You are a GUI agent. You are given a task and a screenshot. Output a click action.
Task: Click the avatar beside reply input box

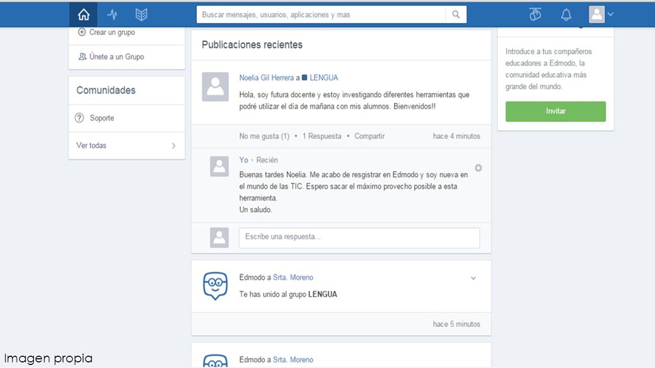pos(220,238)
